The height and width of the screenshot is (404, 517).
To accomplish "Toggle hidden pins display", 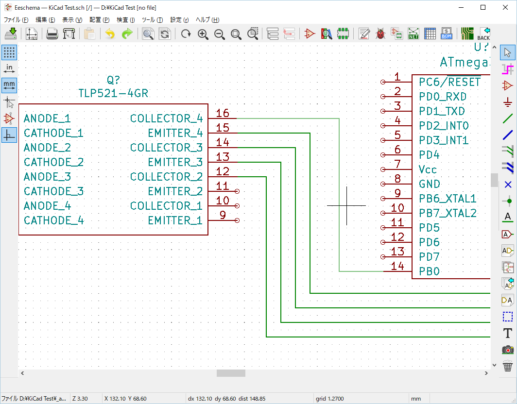I will tap(9, 118).
